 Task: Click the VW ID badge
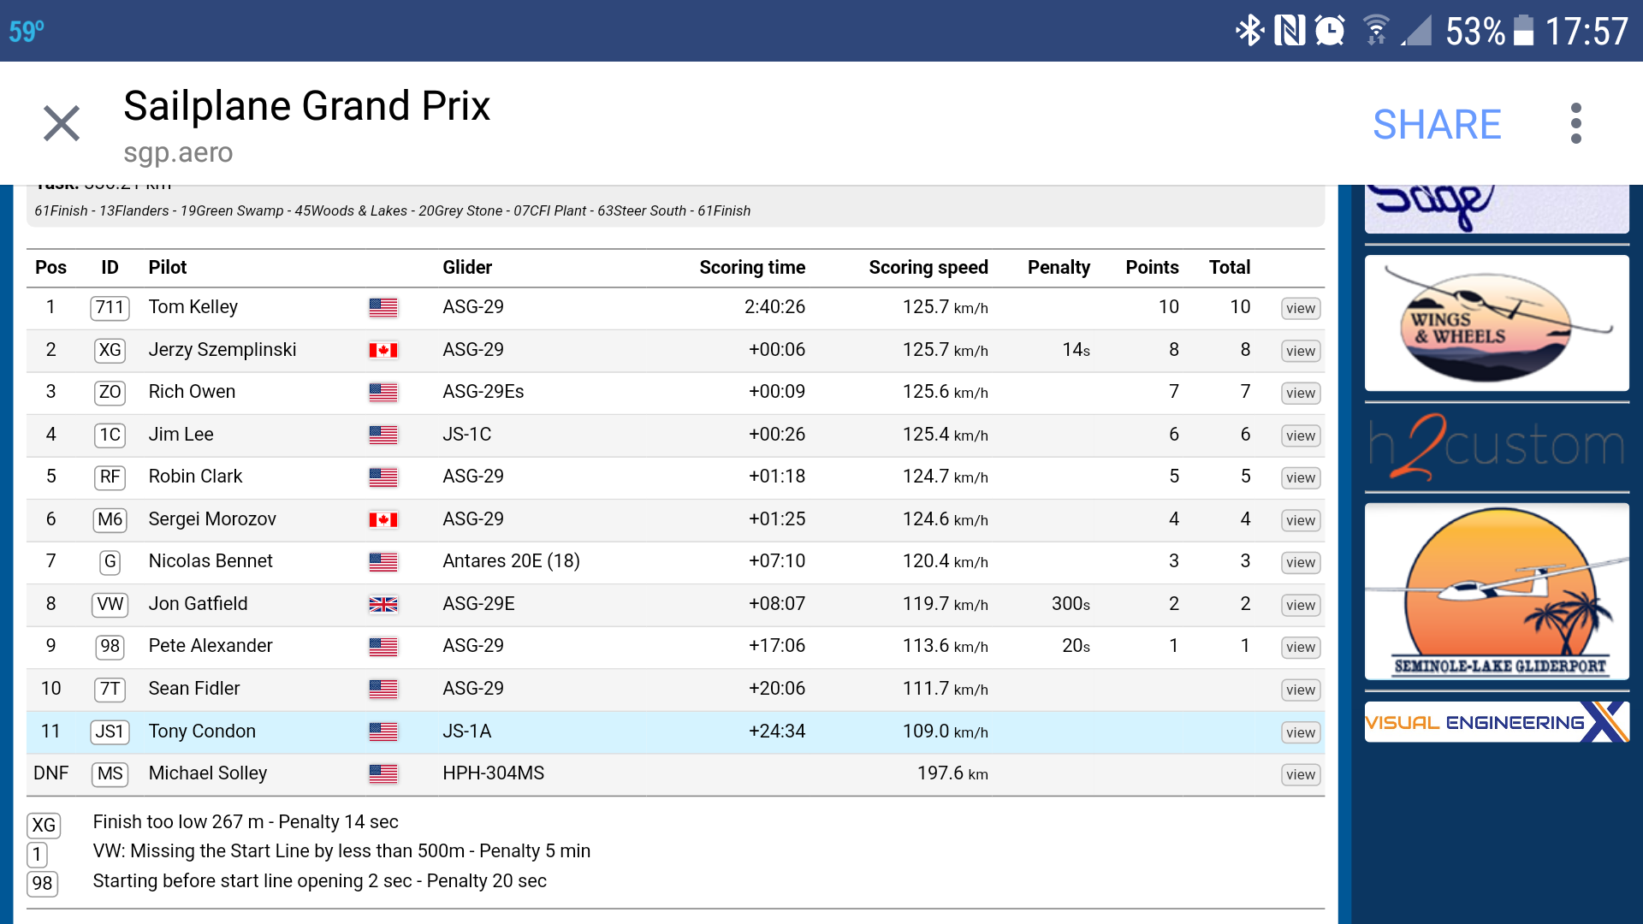coord(110,604)
